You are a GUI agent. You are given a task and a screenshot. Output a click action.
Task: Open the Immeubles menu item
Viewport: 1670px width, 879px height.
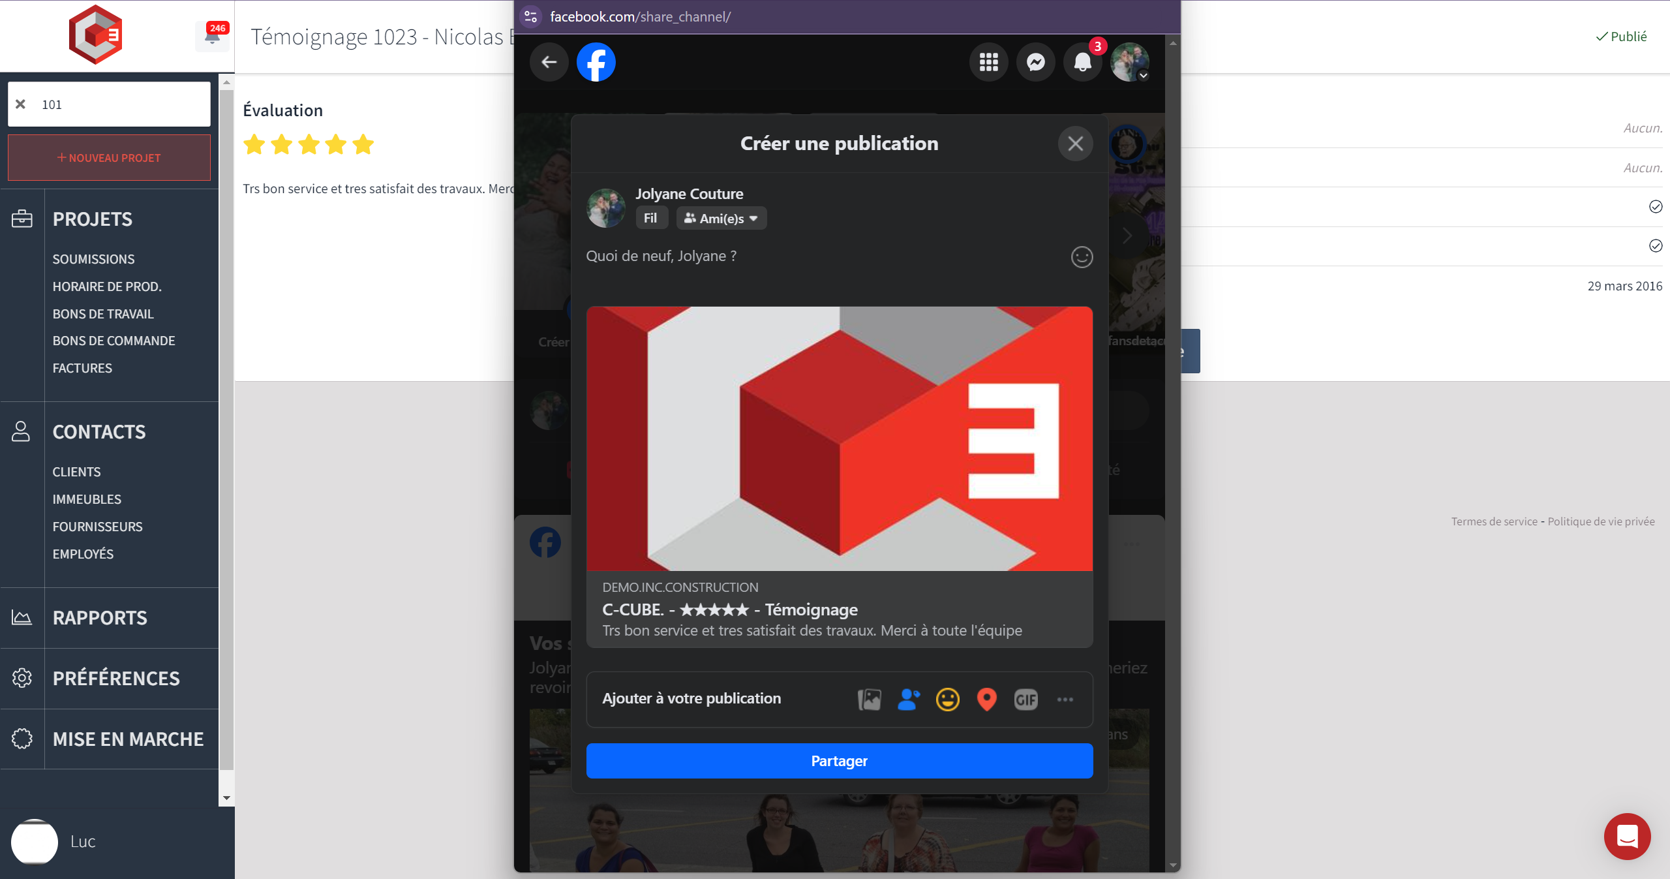pos(87,499)
